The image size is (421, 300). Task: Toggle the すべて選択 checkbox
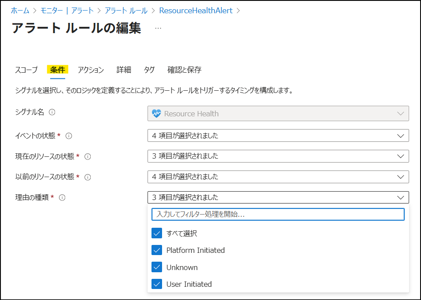(157, 233)
